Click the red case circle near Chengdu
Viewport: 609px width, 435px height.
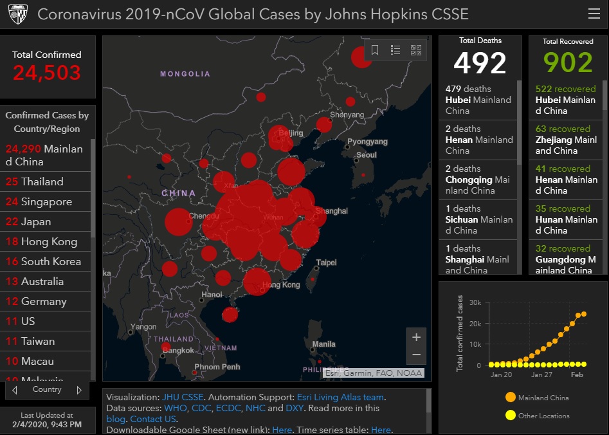[179, 222]
